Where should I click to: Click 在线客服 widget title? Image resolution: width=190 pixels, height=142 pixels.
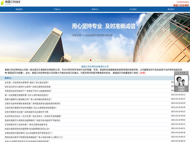[x=181, y=73]
